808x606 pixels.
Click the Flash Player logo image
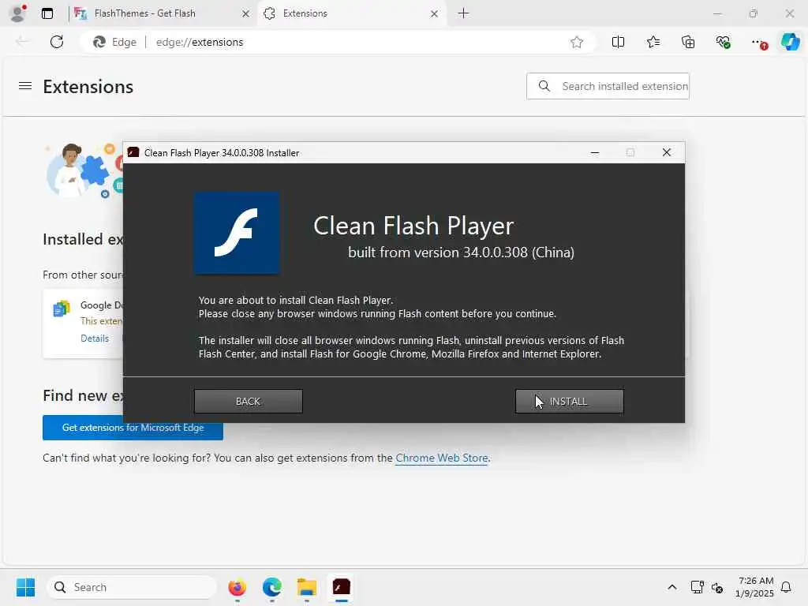tap(237, 233)
